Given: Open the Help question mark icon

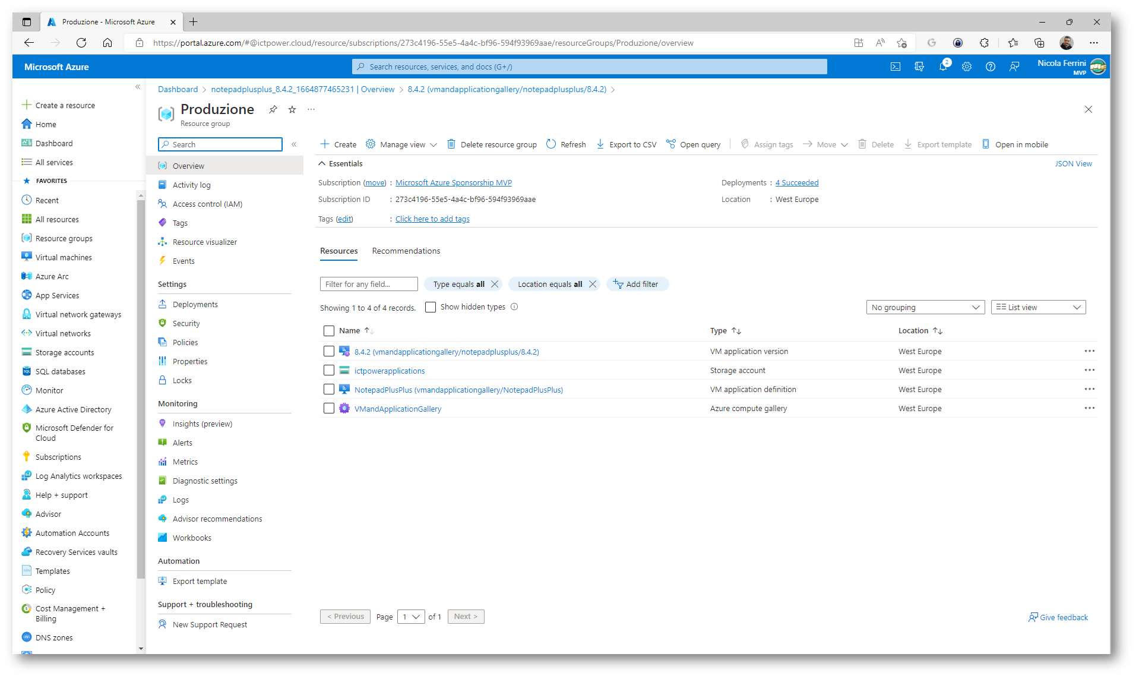Looking at the screenshot, I should click(991, 67).
